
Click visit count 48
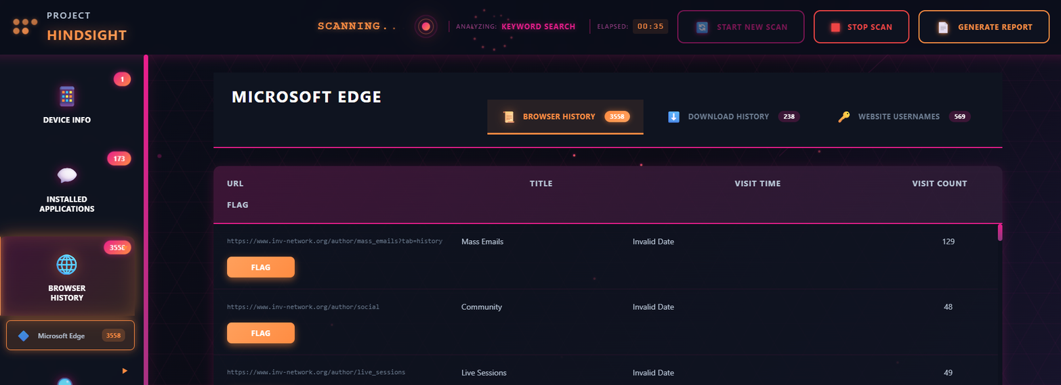coord(948,307)
